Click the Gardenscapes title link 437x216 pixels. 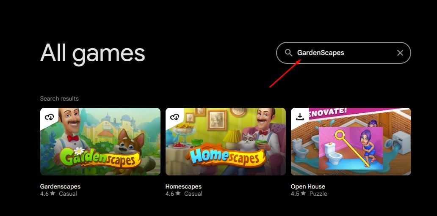point(60,186)
